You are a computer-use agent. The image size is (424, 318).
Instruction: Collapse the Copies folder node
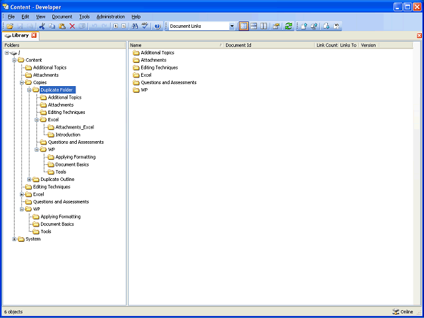[22, 82]
